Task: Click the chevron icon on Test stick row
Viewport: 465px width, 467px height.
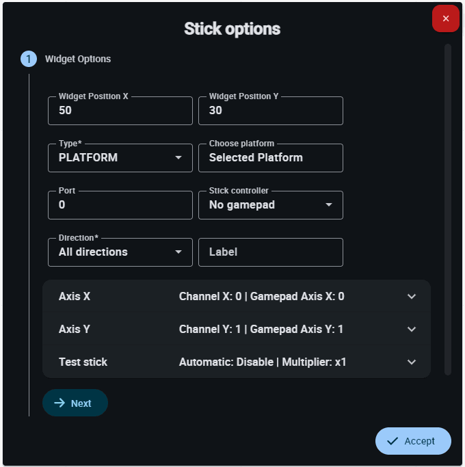Action: point(412,362)
